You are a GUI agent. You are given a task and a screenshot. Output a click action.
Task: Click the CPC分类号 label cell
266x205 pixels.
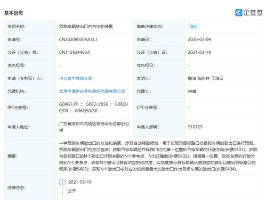159,108
